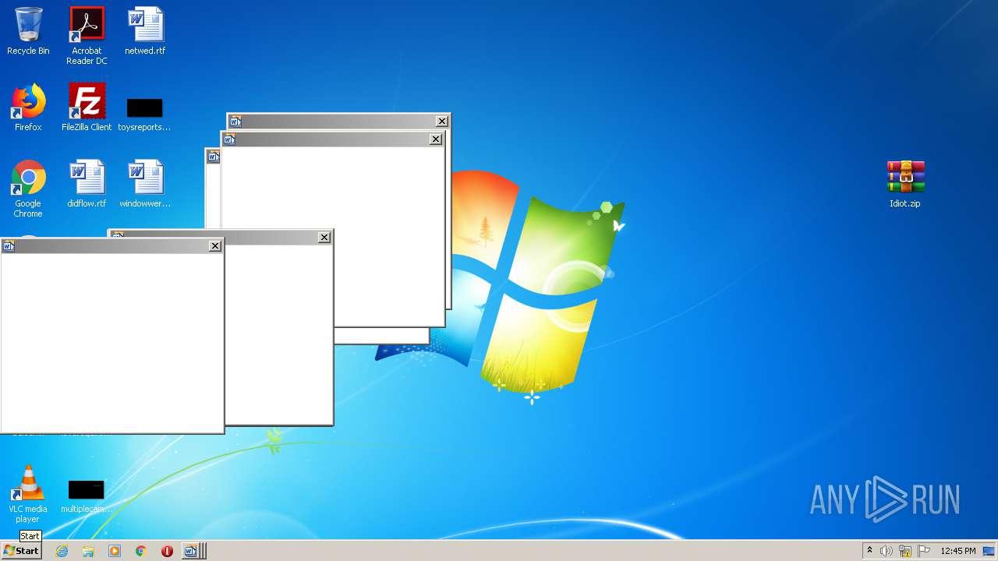Open the Firefox desktop shortcut
This screenshot has width=998, height=561.
(28, 108)
